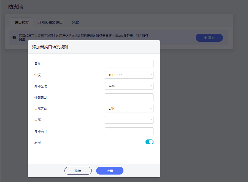The width and height of the screenshot is (248, 182).
Task: Click the 外部端口 input field
Action: (x=129, y=97)
